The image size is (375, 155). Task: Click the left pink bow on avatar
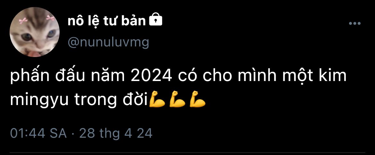(23, 21)
